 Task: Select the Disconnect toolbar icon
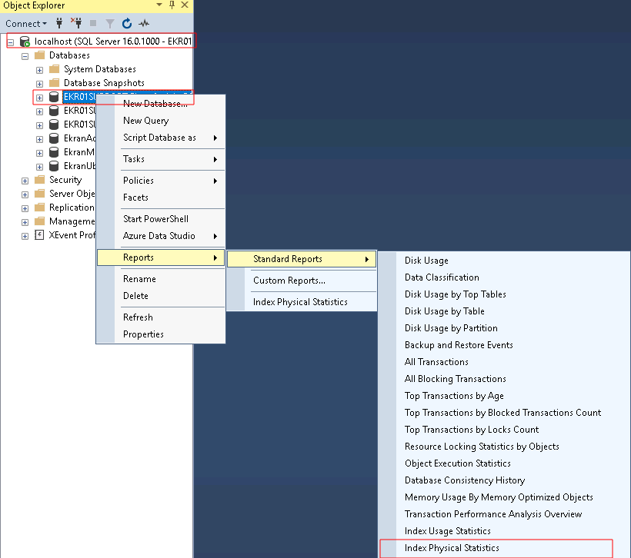[x=77, y=24]
